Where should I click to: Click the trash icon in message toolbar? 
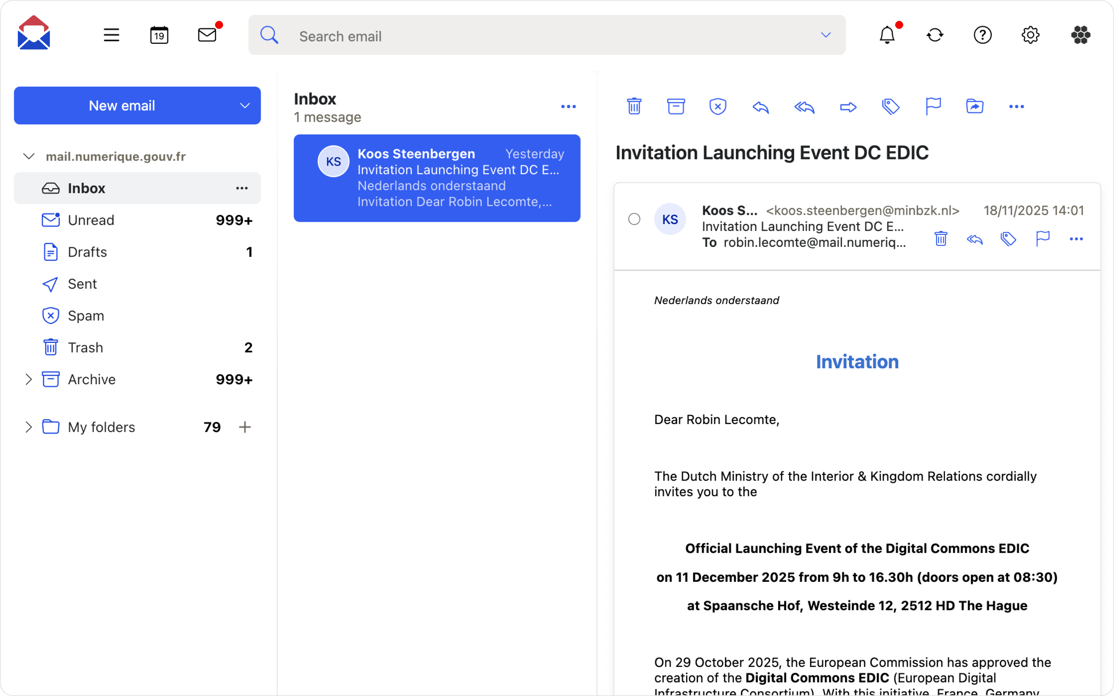[x=634, y=107]
